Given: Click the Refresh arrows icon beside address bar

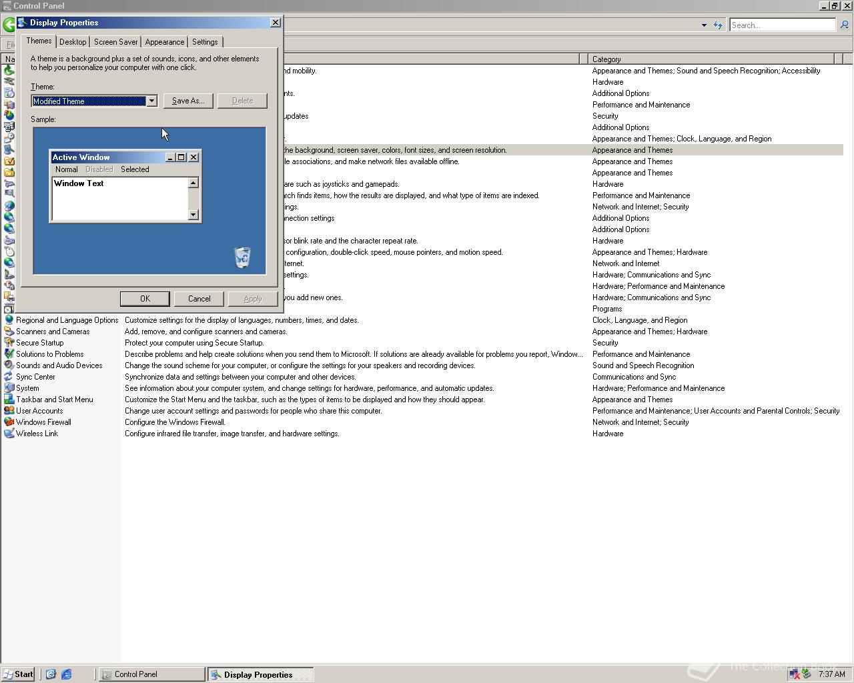Looking at the screenshot, I should tap(718, 25).
